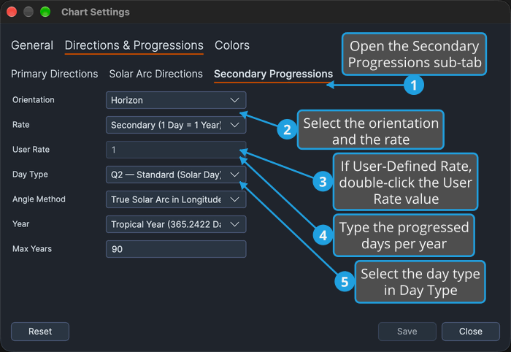Switch to the General tab

point(32,45)
